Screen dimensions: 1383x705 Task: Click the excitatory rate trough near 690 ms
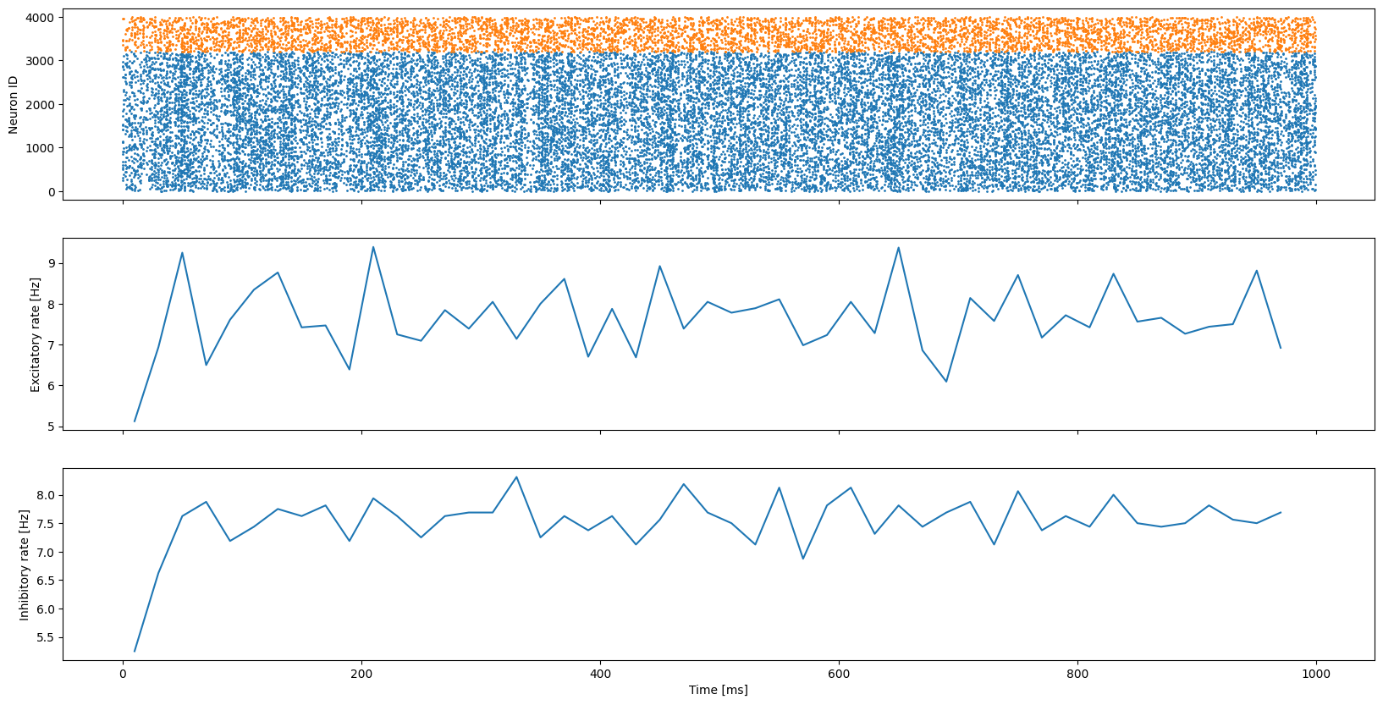pos(946,382)
